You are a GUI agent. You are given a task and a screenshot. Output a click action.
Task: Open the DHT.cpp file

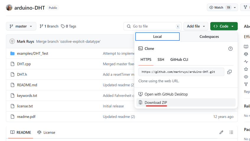tap(24, 64)
